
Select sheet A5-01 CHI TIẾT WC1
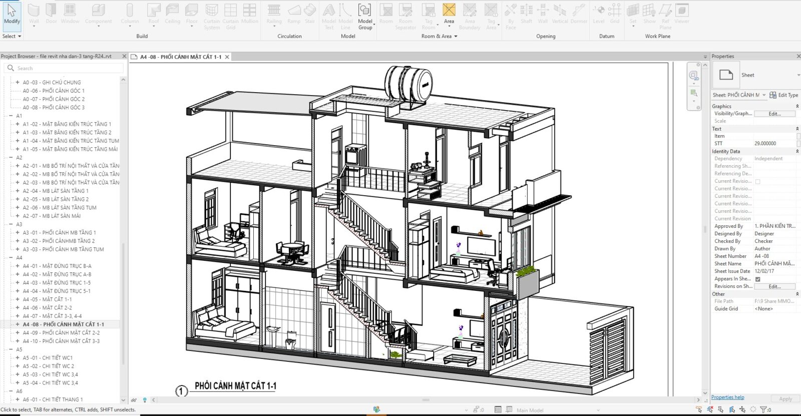(x=48, y=357)
